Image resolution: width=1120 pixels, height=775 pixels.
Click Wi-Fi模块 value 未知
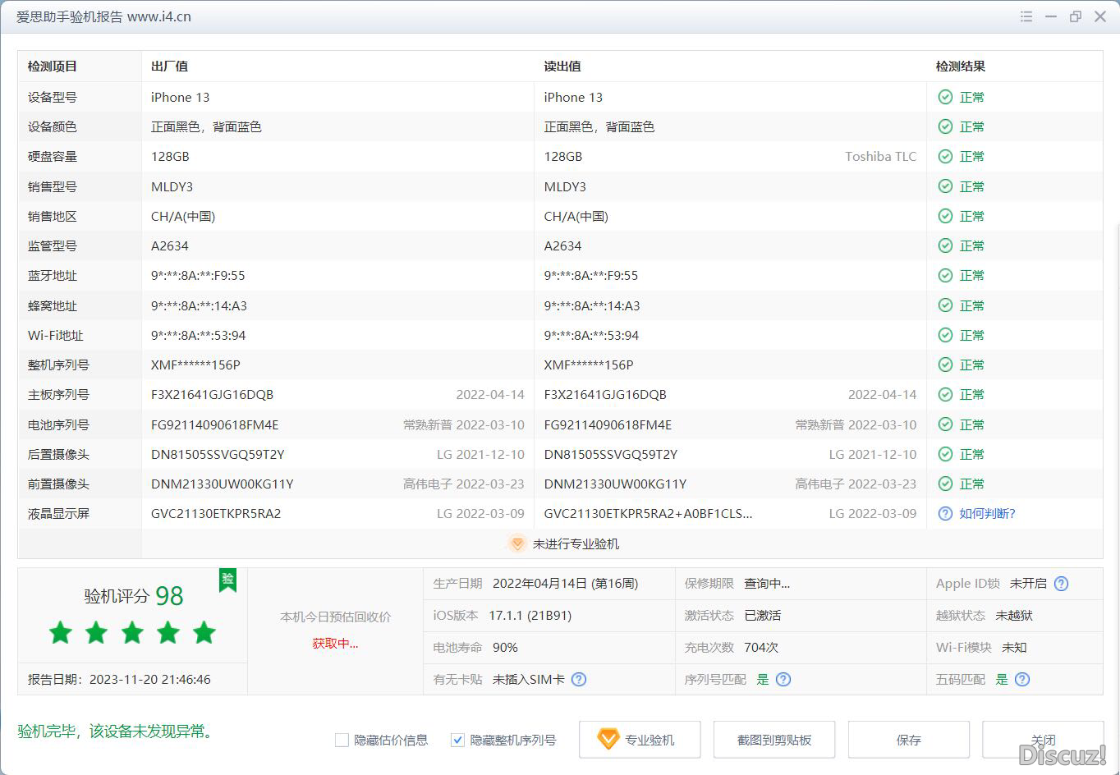1014,647
